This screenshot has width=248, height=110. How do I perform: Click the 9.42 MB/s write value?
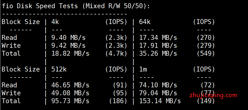coord(68,46)
